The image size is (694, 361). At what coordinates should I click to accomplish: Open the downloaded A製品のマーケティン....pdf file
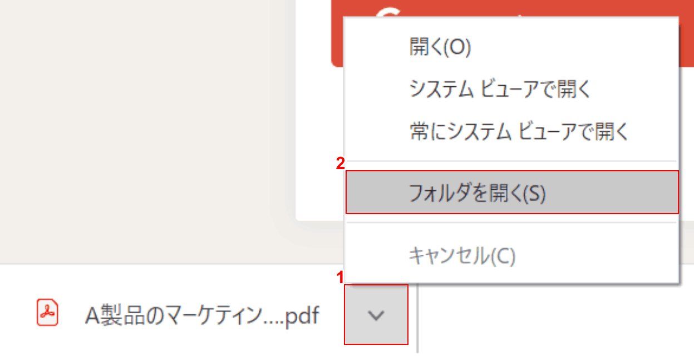coord(201,316)
